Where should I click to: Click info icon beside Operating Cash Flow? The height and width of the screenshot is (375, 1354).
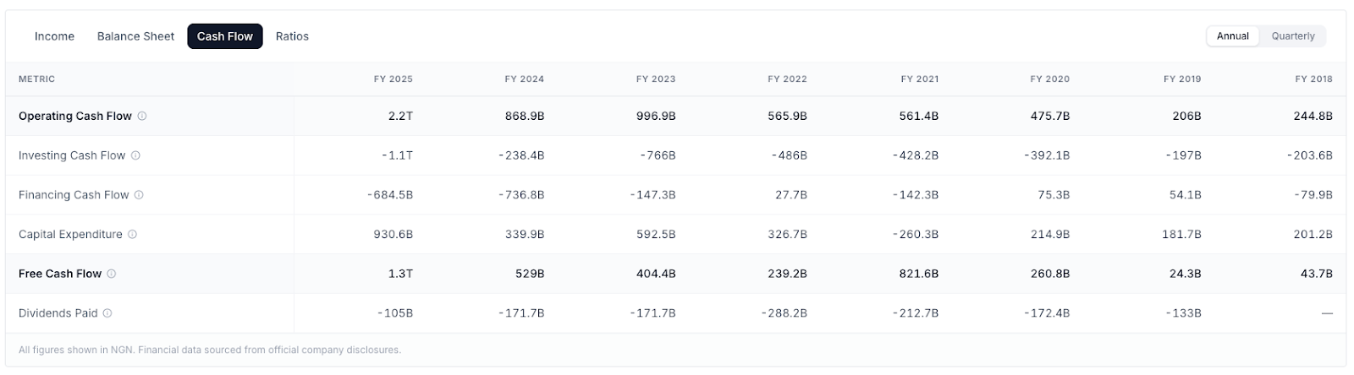pyautogui.click(x=142, y=116)
